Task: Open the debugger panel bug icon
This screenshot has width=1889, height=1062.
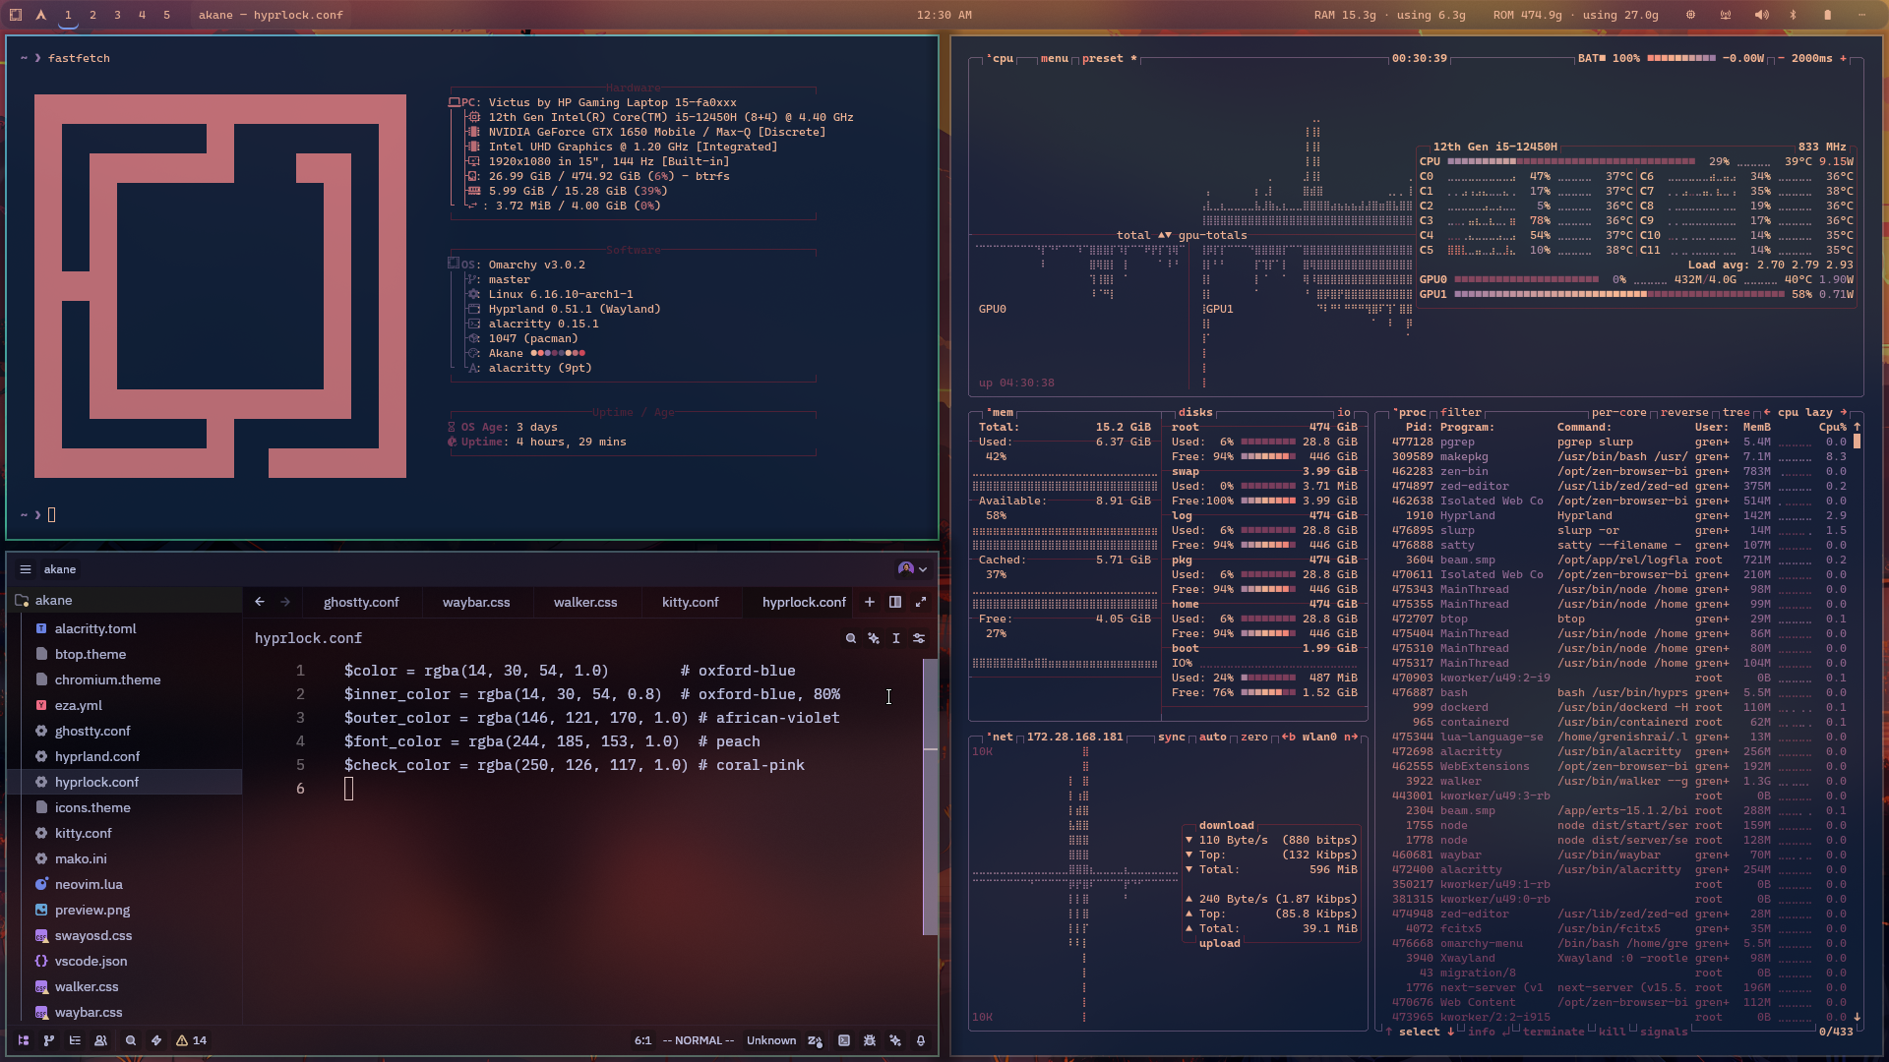Action: click(x=870, y=1040)
